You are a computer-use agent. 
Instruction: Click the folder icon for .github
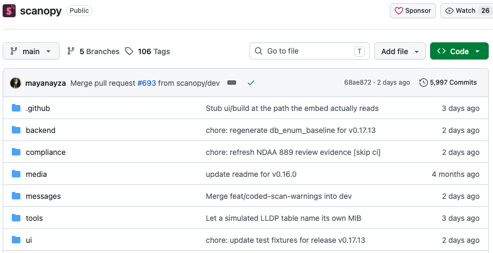coord(16,108)
